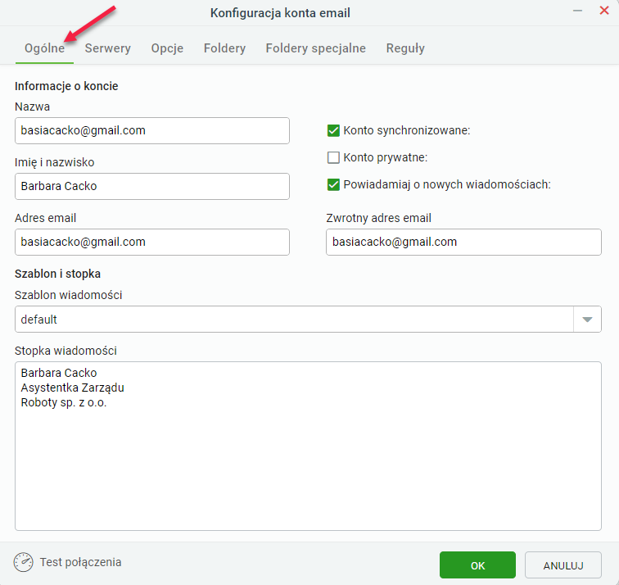Uncheck Konto synchronizowane checkbox
The width and height of the screenshot is (619, 585).
point(333,130)
